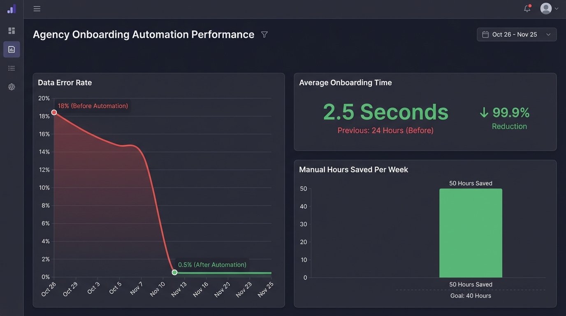Click the app logo at top left
566x316 pixels.
click(x=12, y=8)
